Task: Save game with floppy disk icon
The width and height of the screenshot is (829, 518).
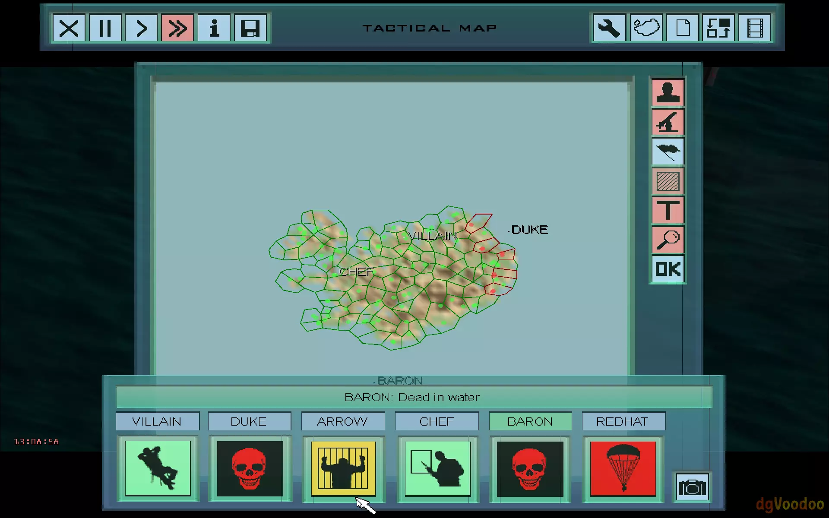Action: click(x=250, y=28)
